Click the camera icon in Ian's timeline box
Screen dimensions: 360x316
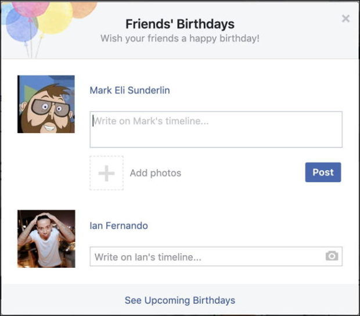coord(332,256)
